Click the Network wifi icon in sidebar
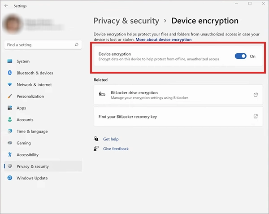 (x=10, y=84)
